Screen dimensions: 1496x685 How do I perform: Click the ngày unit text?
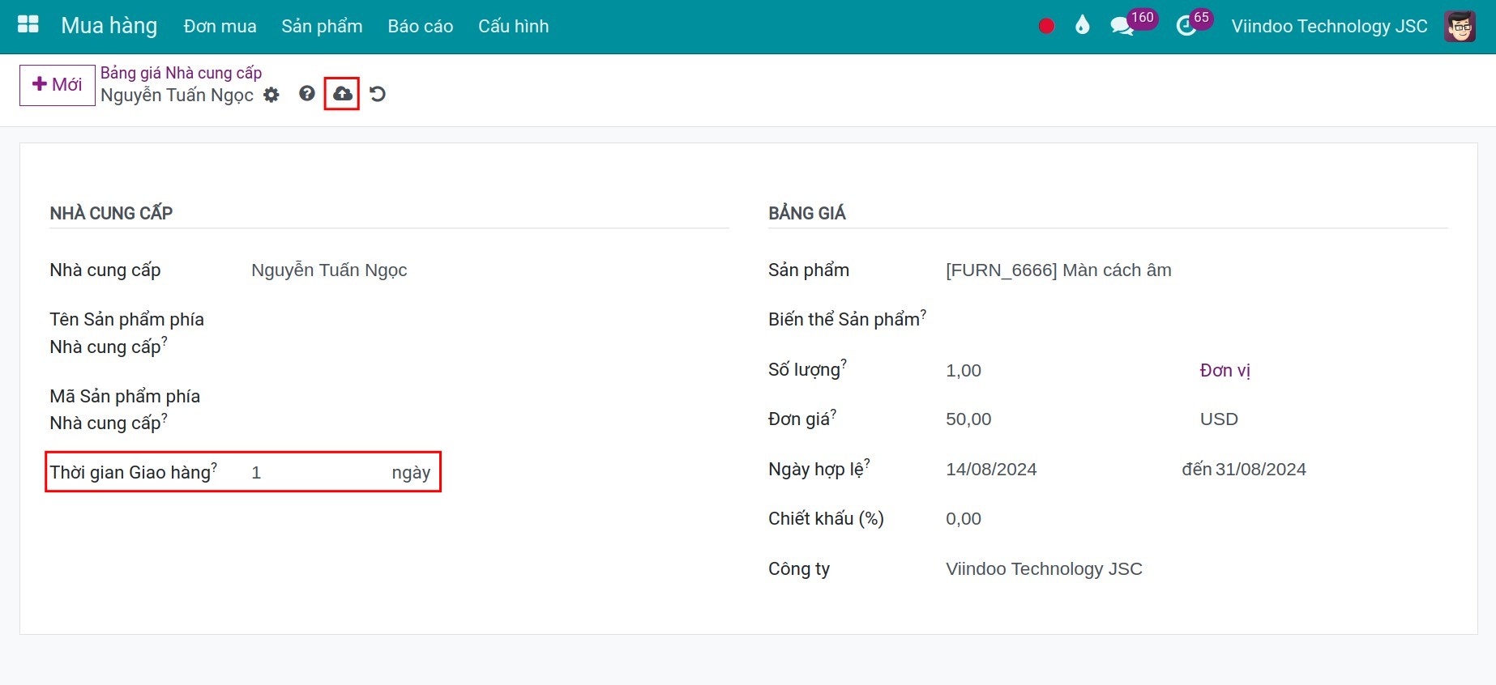411,473
